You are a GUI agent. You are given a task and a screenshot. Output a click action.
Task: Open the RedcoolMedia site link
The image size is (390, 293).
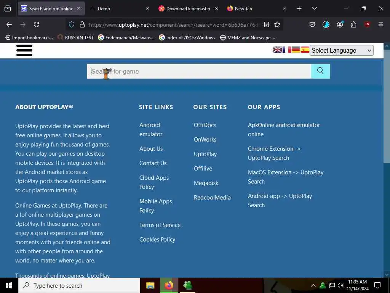(213, 197)
